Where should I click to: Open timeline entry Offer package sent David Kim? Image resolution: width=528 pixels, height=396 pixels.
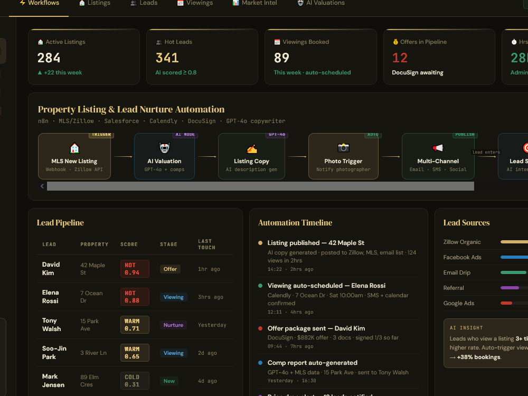coord(338,338)
